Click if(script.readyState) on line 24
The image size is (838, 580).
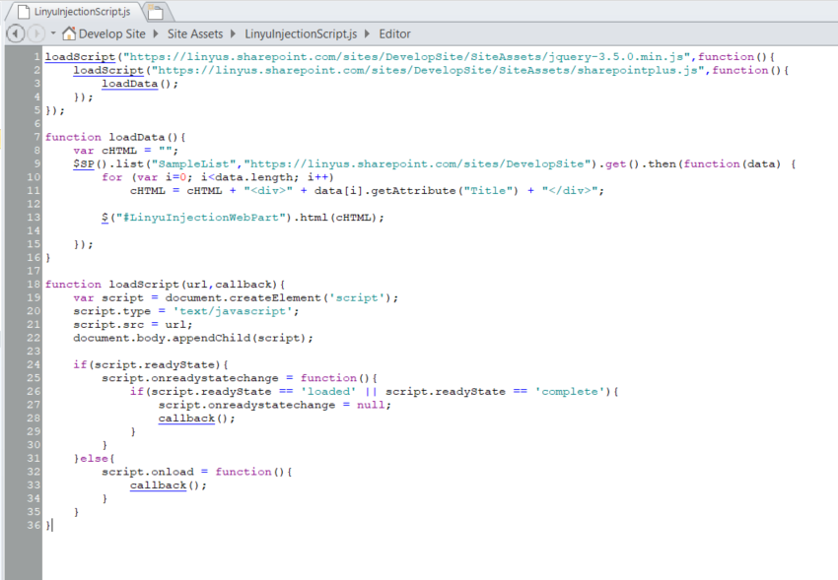147,364
